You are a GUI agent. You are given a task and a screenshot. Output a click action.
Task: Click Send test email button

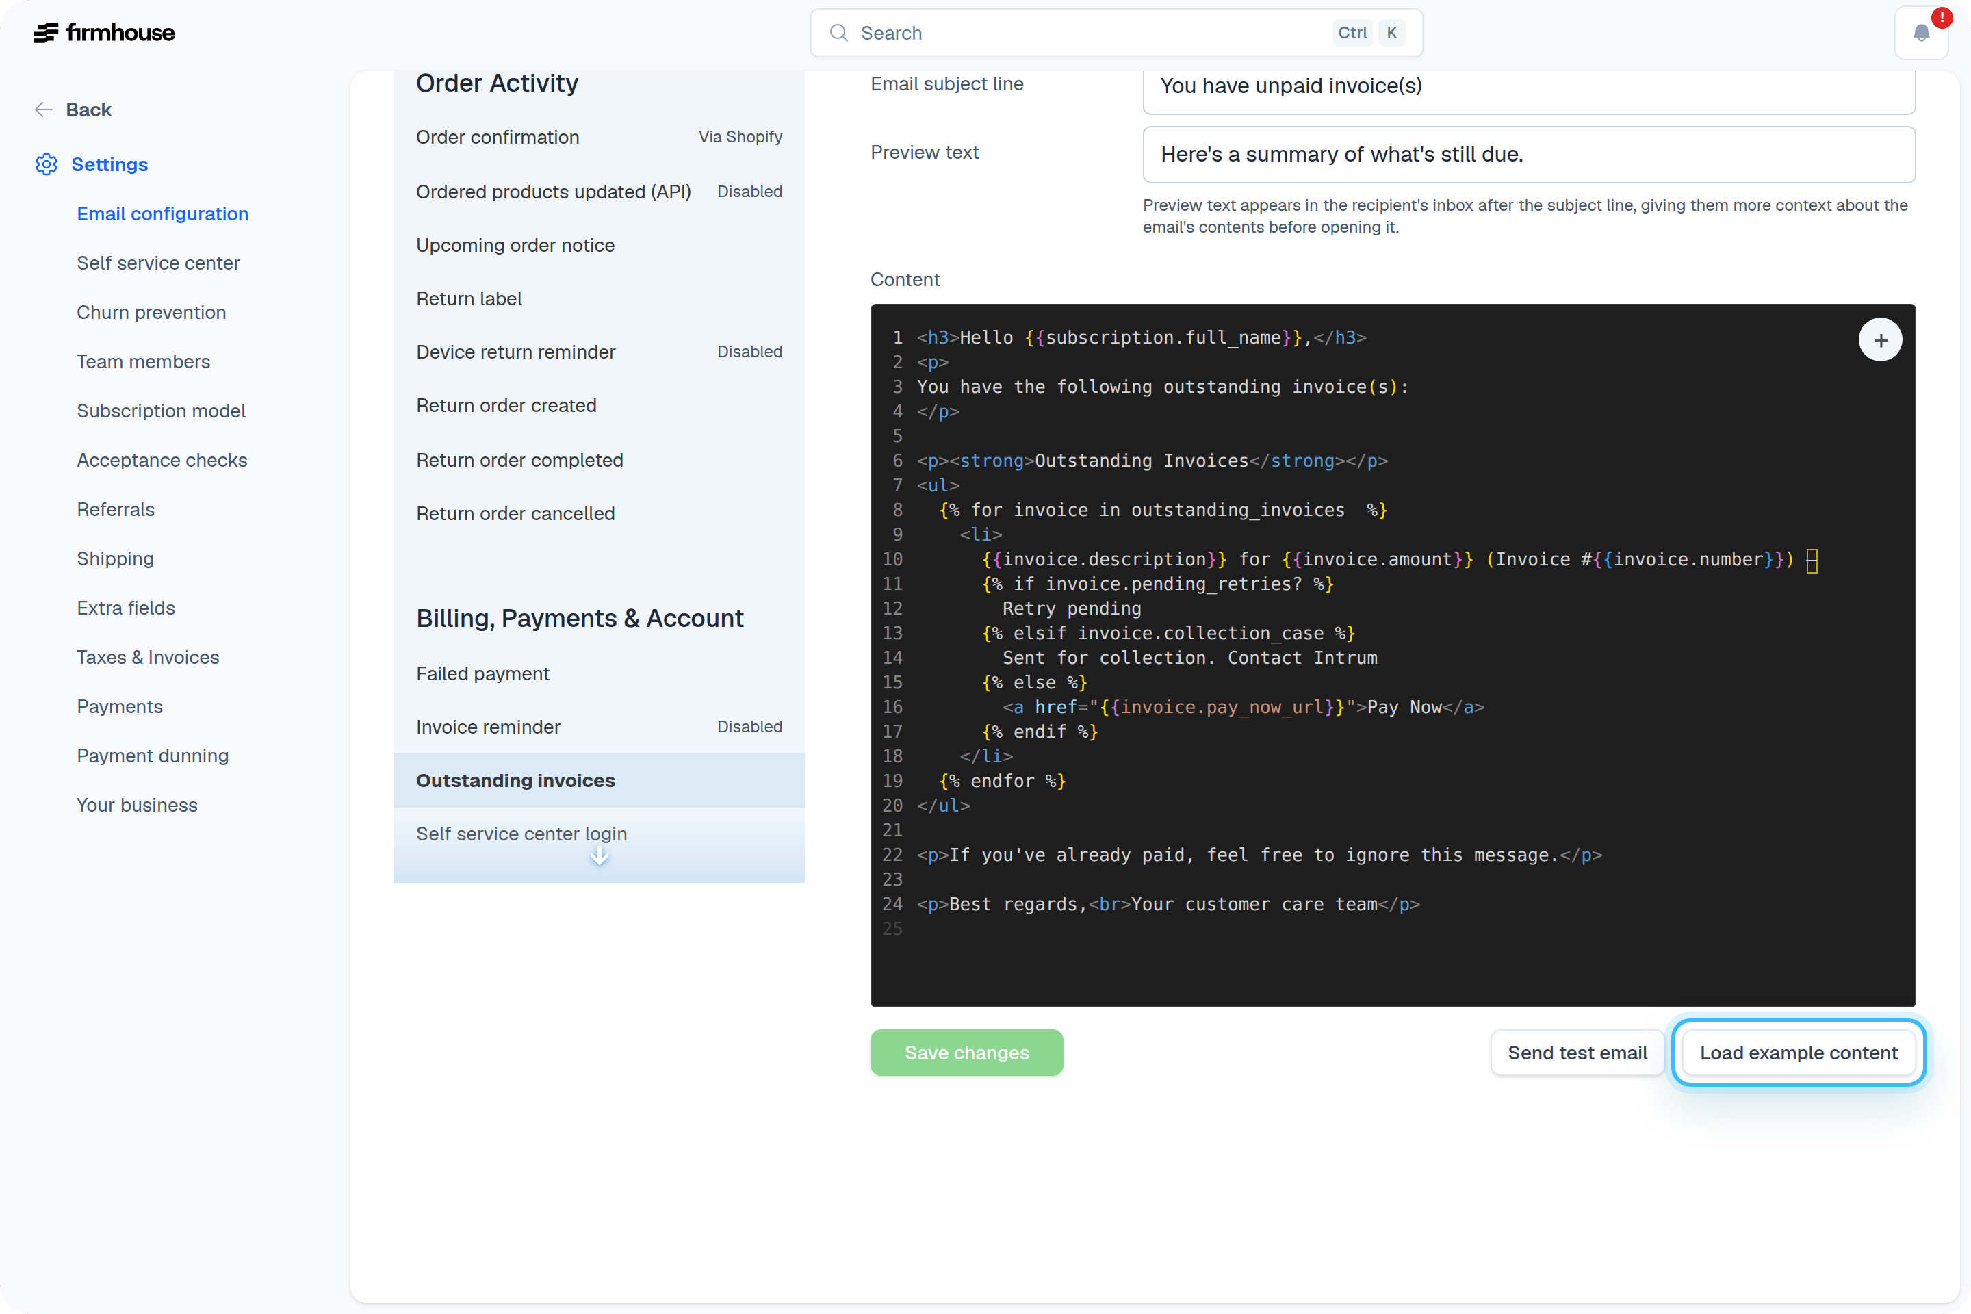pyautogui.click(x=1577, y=1053)
